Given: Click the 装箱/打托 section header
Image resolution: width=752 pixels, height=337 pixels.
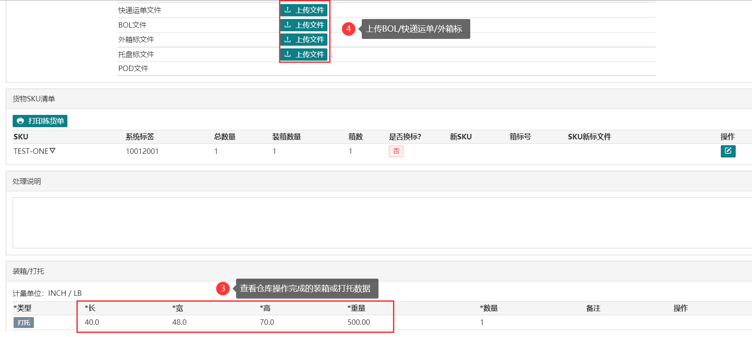Looking at the screenshot, I should point(28,271).
